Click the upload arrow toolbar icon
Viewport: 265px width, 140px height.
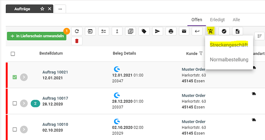[117, 31]
